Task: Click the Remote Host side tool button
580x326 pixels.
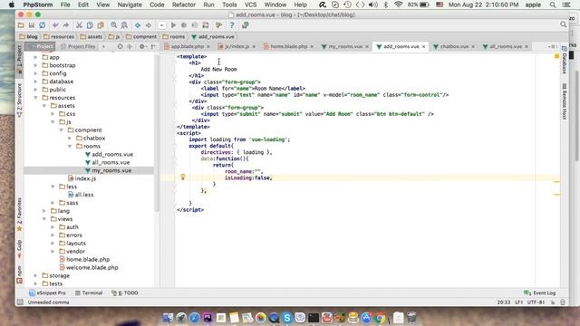Action: 565,101
